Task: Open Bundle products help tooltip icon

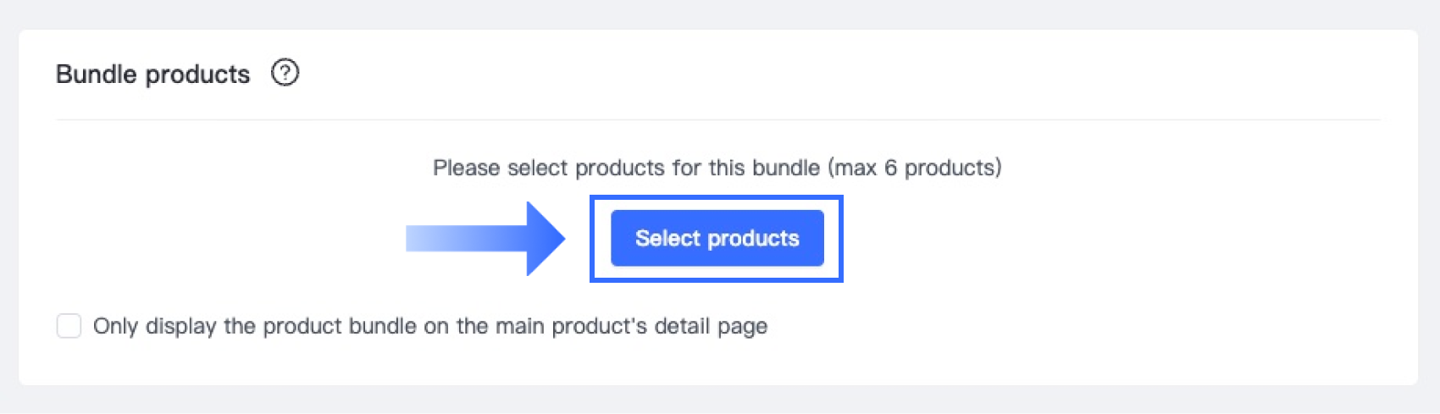Action: point(285,73)
